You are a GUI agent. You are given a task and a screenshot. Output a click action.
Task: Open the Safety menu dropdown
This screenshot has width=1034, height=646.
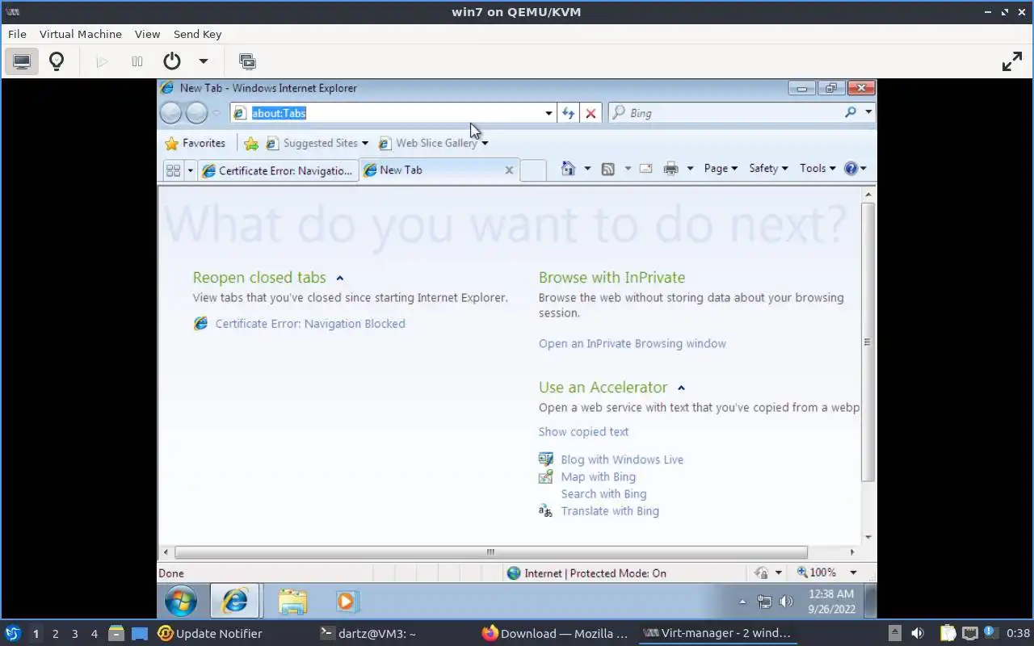(768, 168)
